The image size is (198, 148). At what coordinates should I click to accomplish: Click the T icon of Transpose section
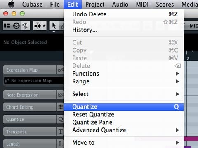coord(60,132)
